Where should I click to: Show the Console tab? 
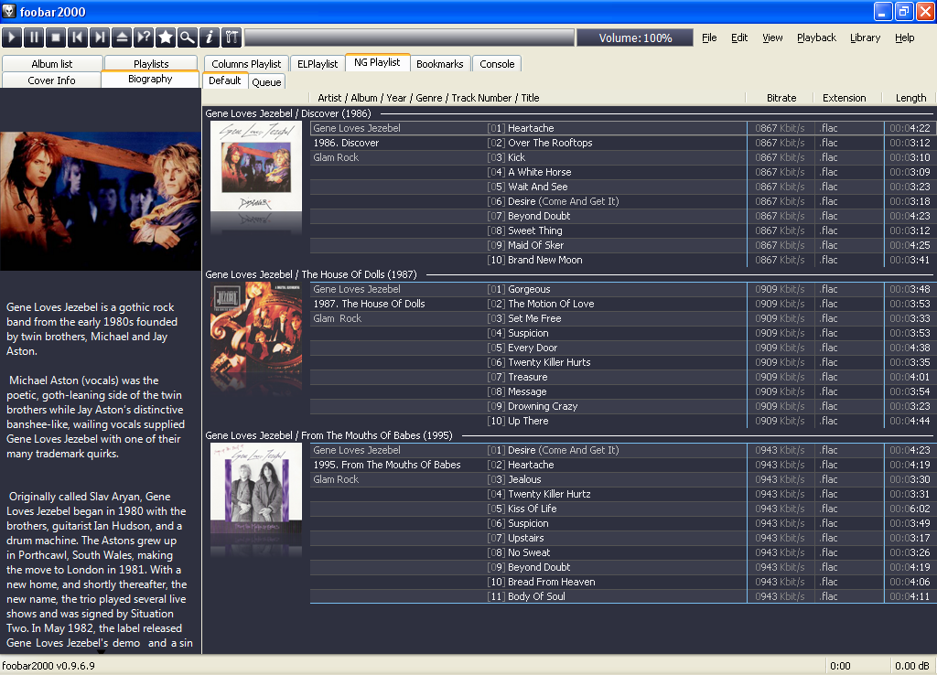497,63
